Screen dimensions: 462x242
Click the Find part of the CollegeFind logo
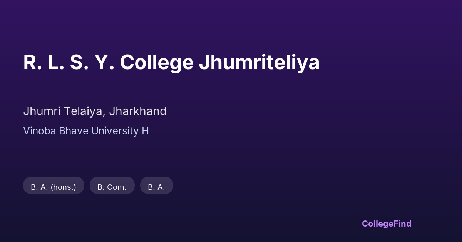[403, 224]
